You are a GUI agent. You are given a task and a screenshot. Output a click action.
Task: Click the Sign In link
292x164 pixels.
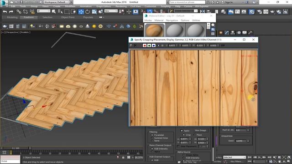click(229, 2)
